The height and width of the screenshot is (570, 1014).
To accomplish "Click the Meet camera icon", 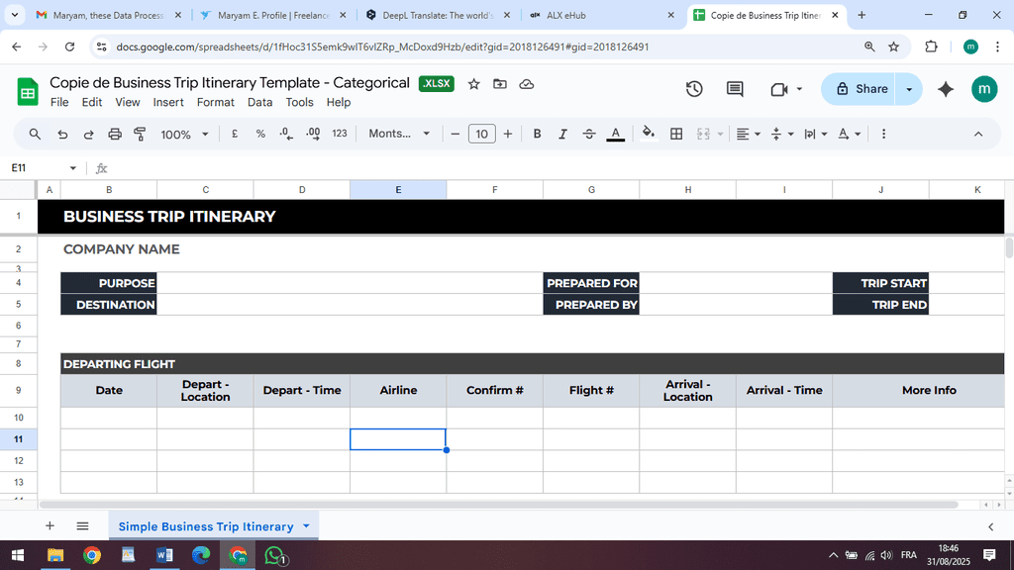I will coord(779,89).
